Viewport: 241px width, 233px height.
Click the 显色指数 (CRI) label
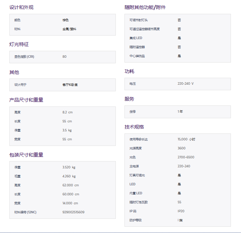click(24, 57)
